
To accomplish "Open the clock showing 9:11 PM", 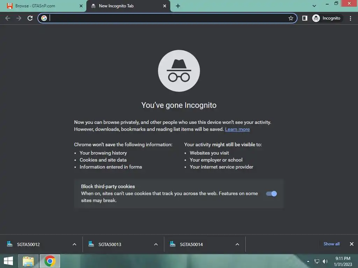I will (343, 261).
